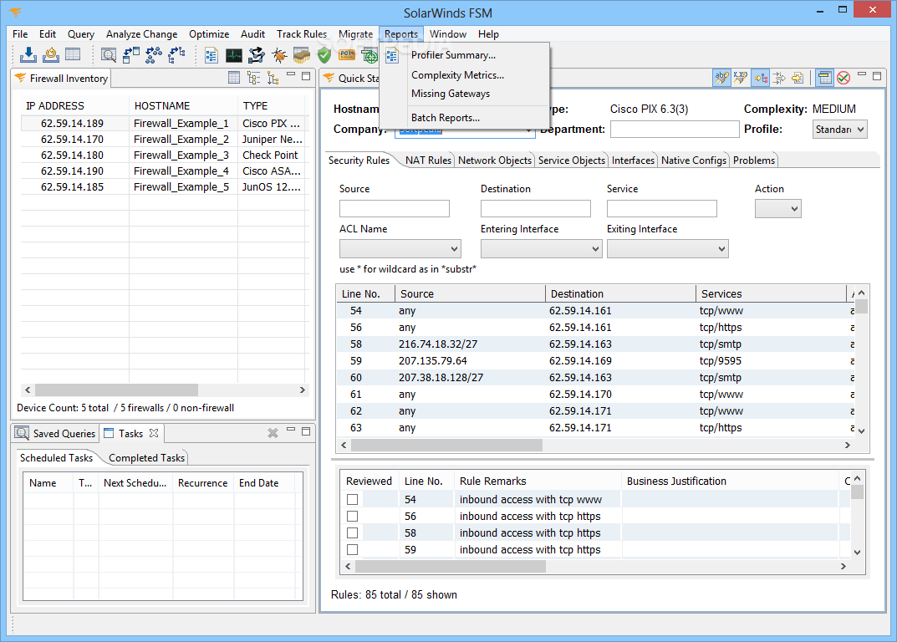
Task: Show the Completed Tasks tab
Action: pyautogui.click(x=146, y=458)
